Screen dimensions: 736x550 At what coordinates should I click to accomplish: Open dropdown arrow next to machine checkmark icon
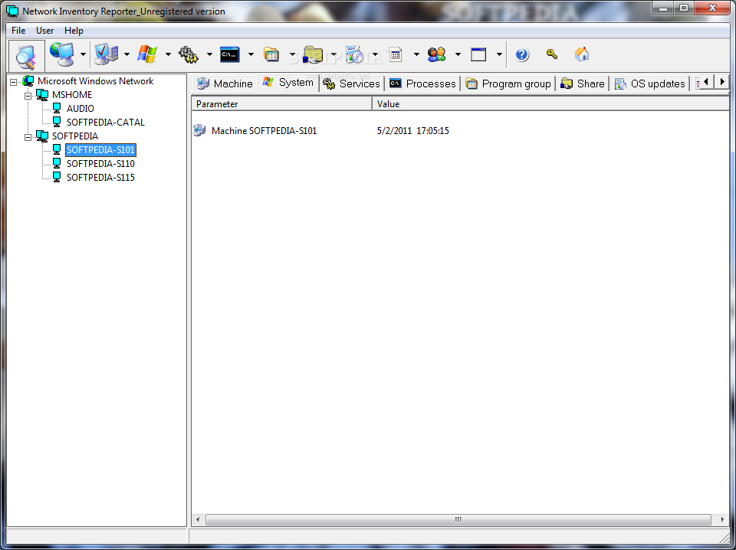(x=127, y=54)
